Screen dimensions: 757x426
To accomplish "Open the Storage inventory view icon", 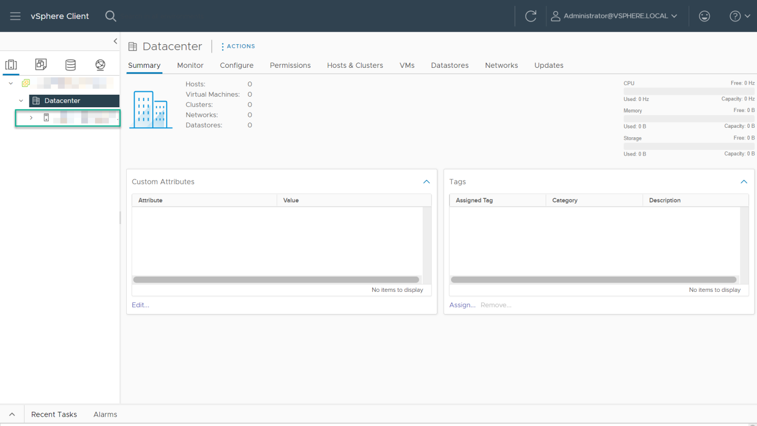I will pyautogui.click(x=70, y=65).
